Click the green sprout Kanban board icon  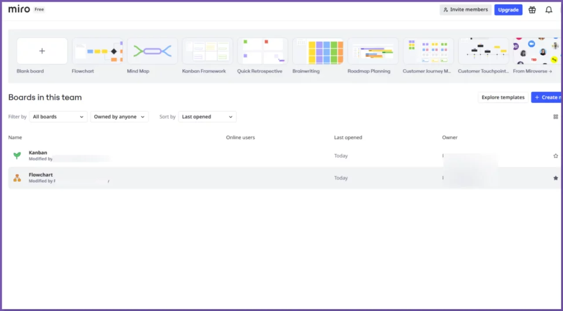[x=17, y=155]
